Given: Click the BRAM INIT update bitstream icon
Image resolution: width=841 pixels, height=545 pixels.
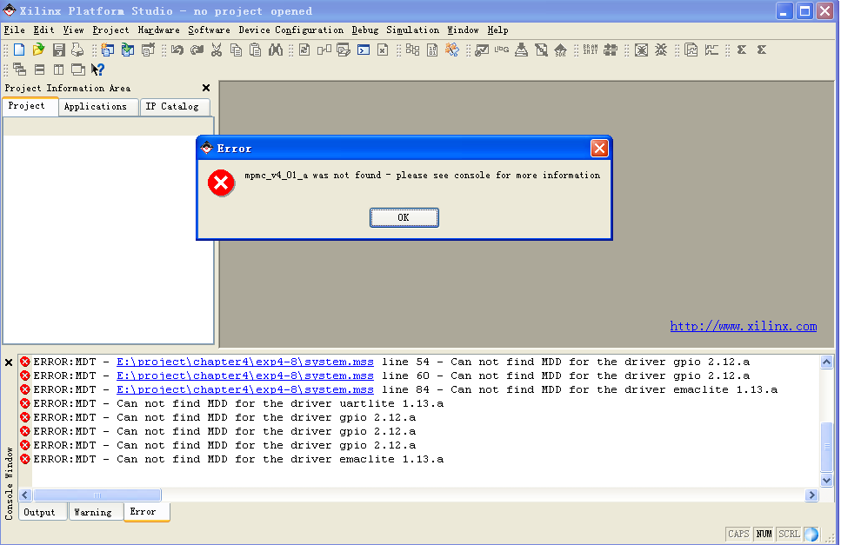Looking at the screenshot, I should pos(591,50).
